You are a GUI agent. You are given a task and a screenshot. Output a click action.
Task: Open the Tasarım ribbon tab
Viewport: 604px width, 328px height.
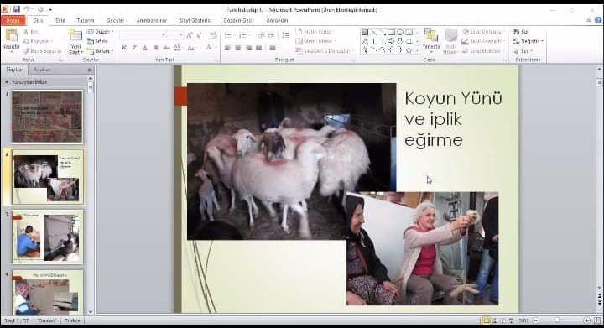86,20
